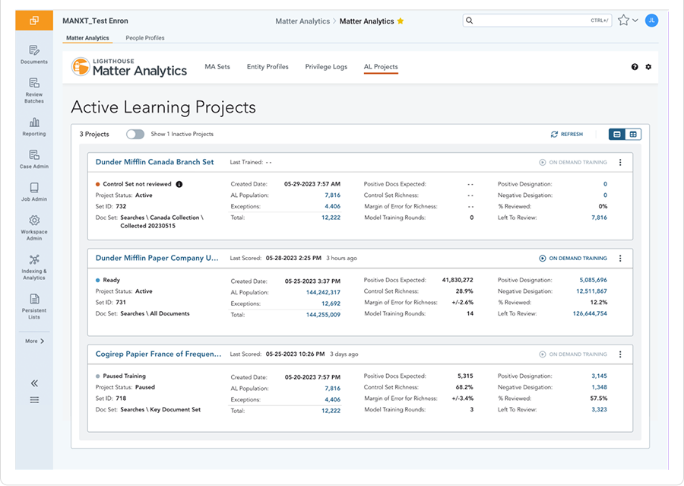This screenshot has width=684, height=486.
Task: Start On Demand Training for Dunder Mifflin Paper Company
Action: (573, 259)
